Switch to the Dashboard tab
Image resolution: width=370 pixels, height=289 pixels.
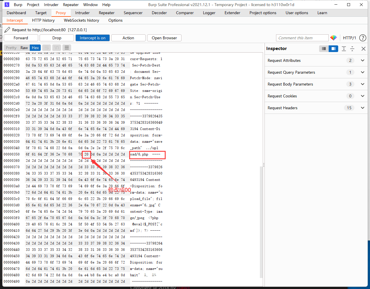point(16,13)
